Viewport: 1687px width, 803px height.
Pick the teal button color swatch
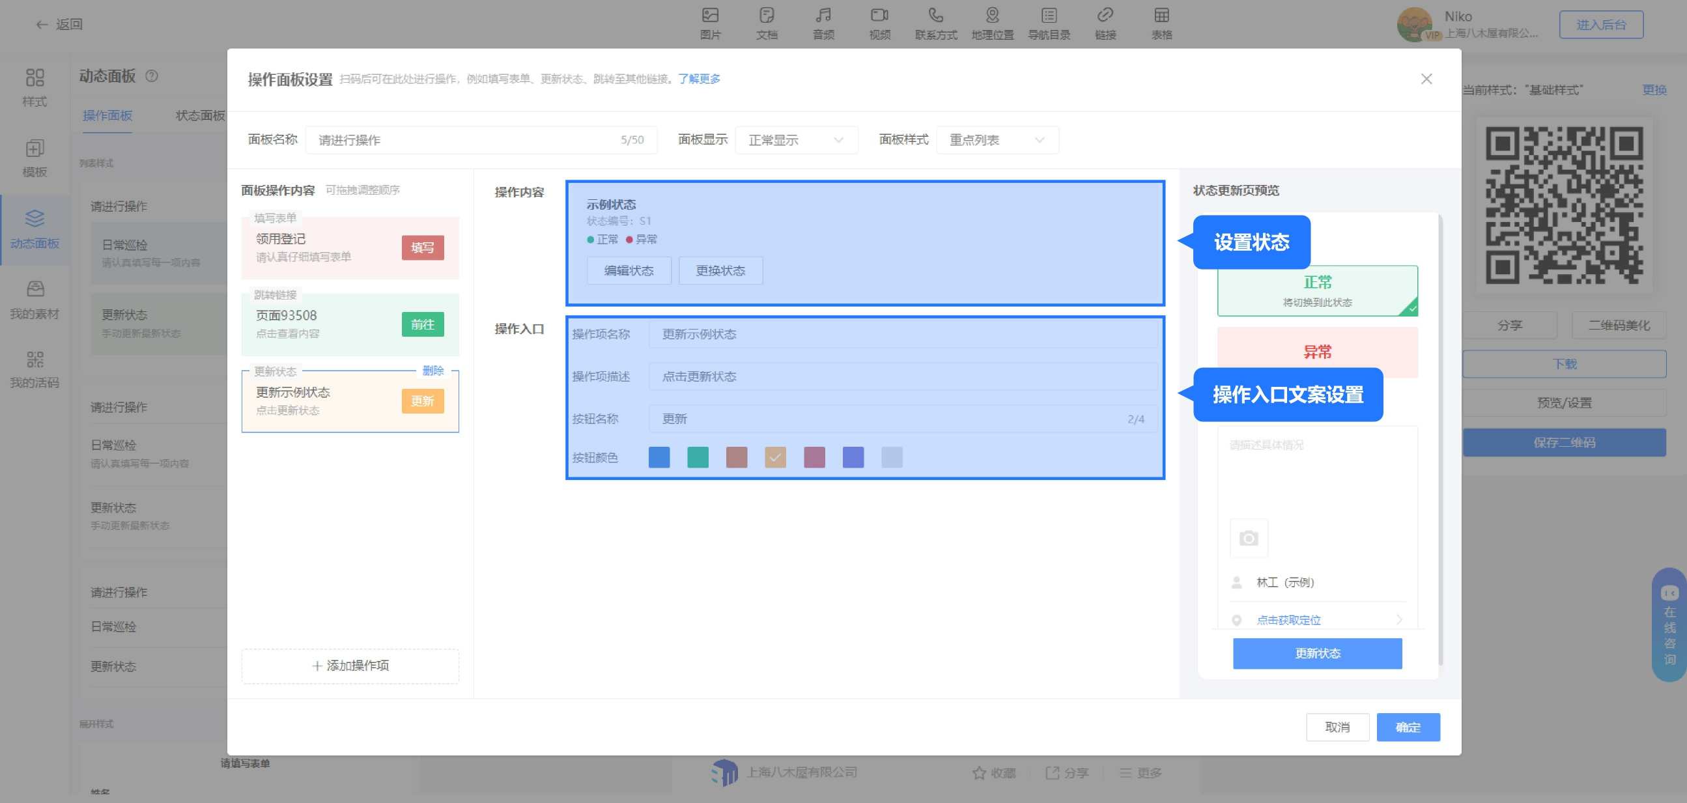(698, 457)
